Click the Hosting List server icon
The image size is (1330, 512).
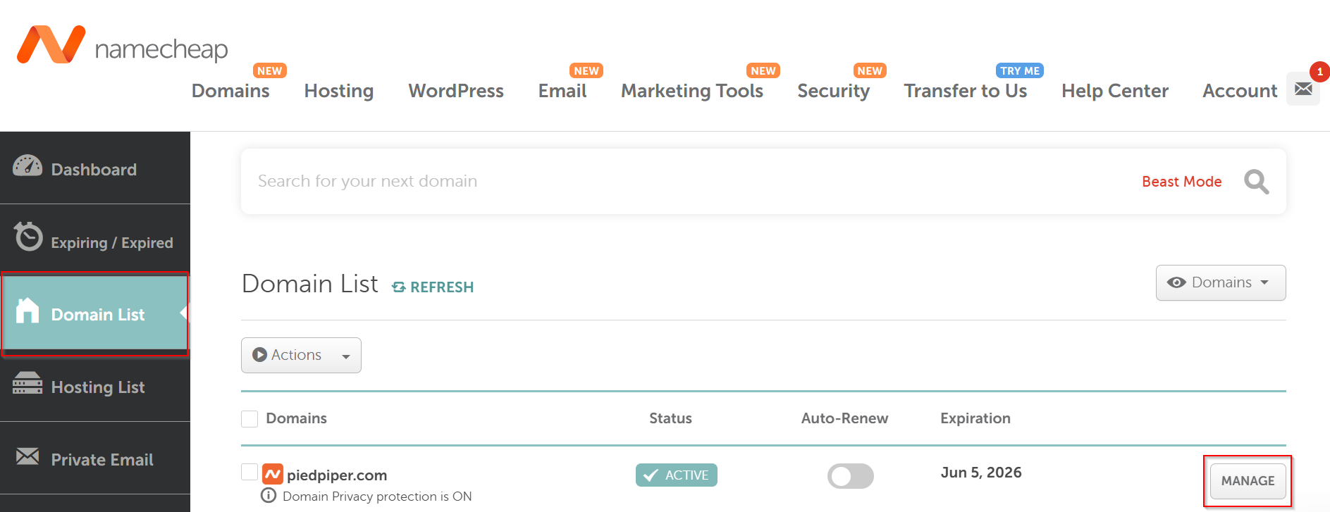pyautogui.click(x=27, y=384)
